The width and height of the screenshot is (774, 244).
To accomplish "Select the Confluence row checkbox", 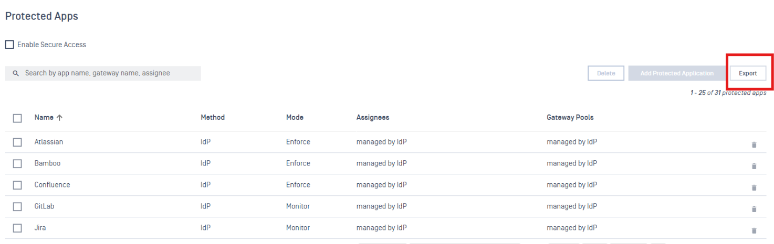I will click(17, 185).
